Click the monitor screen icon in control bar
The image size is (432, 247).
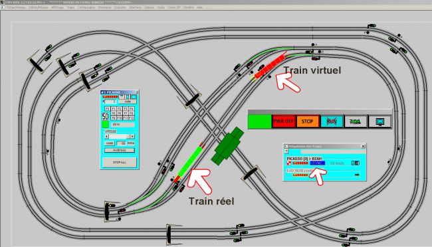tap(379, 122)
